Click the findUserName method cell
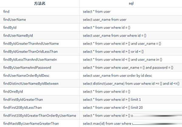Screen dimensions: 182x127 [x=15, y=19]
